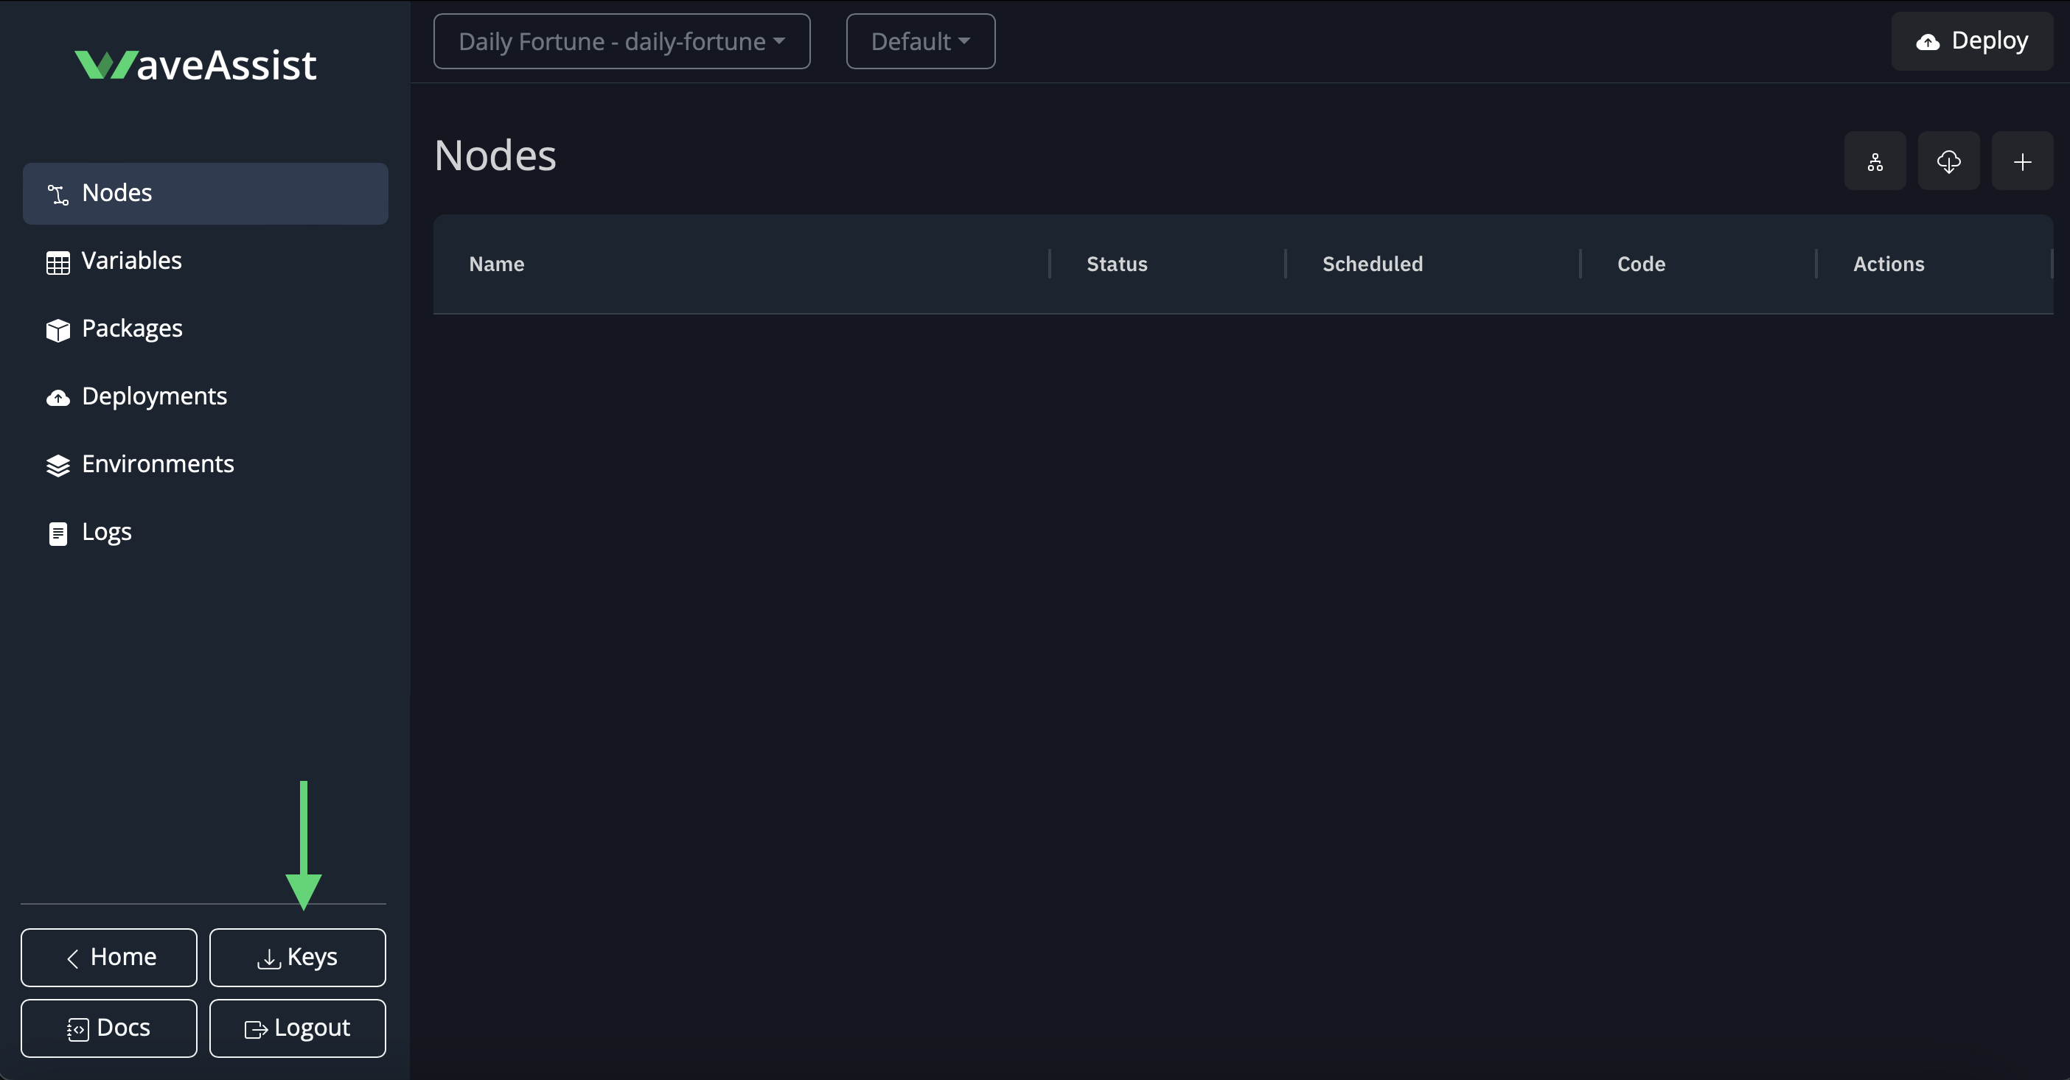
Task: Open the Daily Fortune project dropdown
Action: pyautogui.click(x=621, y=41)
